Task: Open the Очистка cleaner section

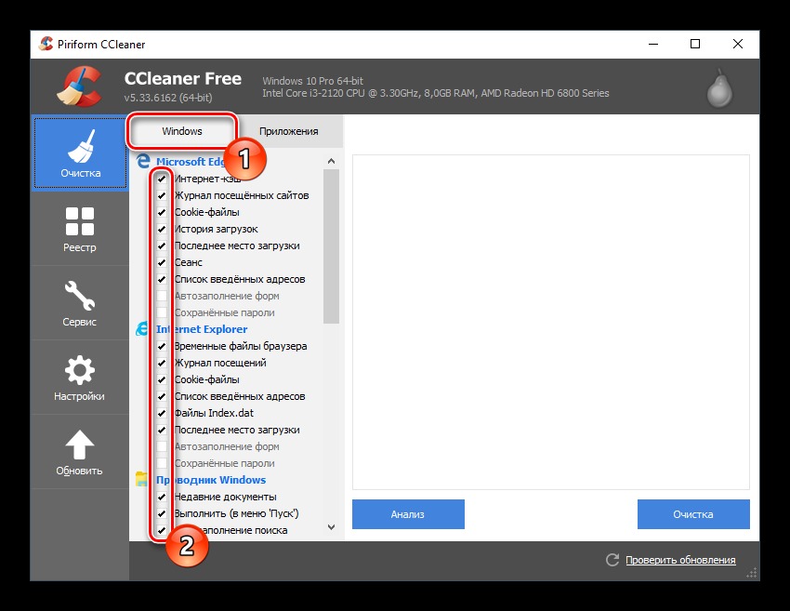Action: click(x=80, y=153)
